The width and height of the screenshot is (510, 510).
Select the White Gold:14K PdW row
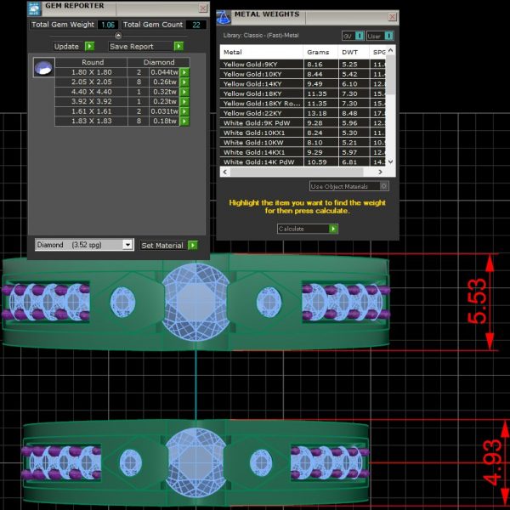(303, 161)
